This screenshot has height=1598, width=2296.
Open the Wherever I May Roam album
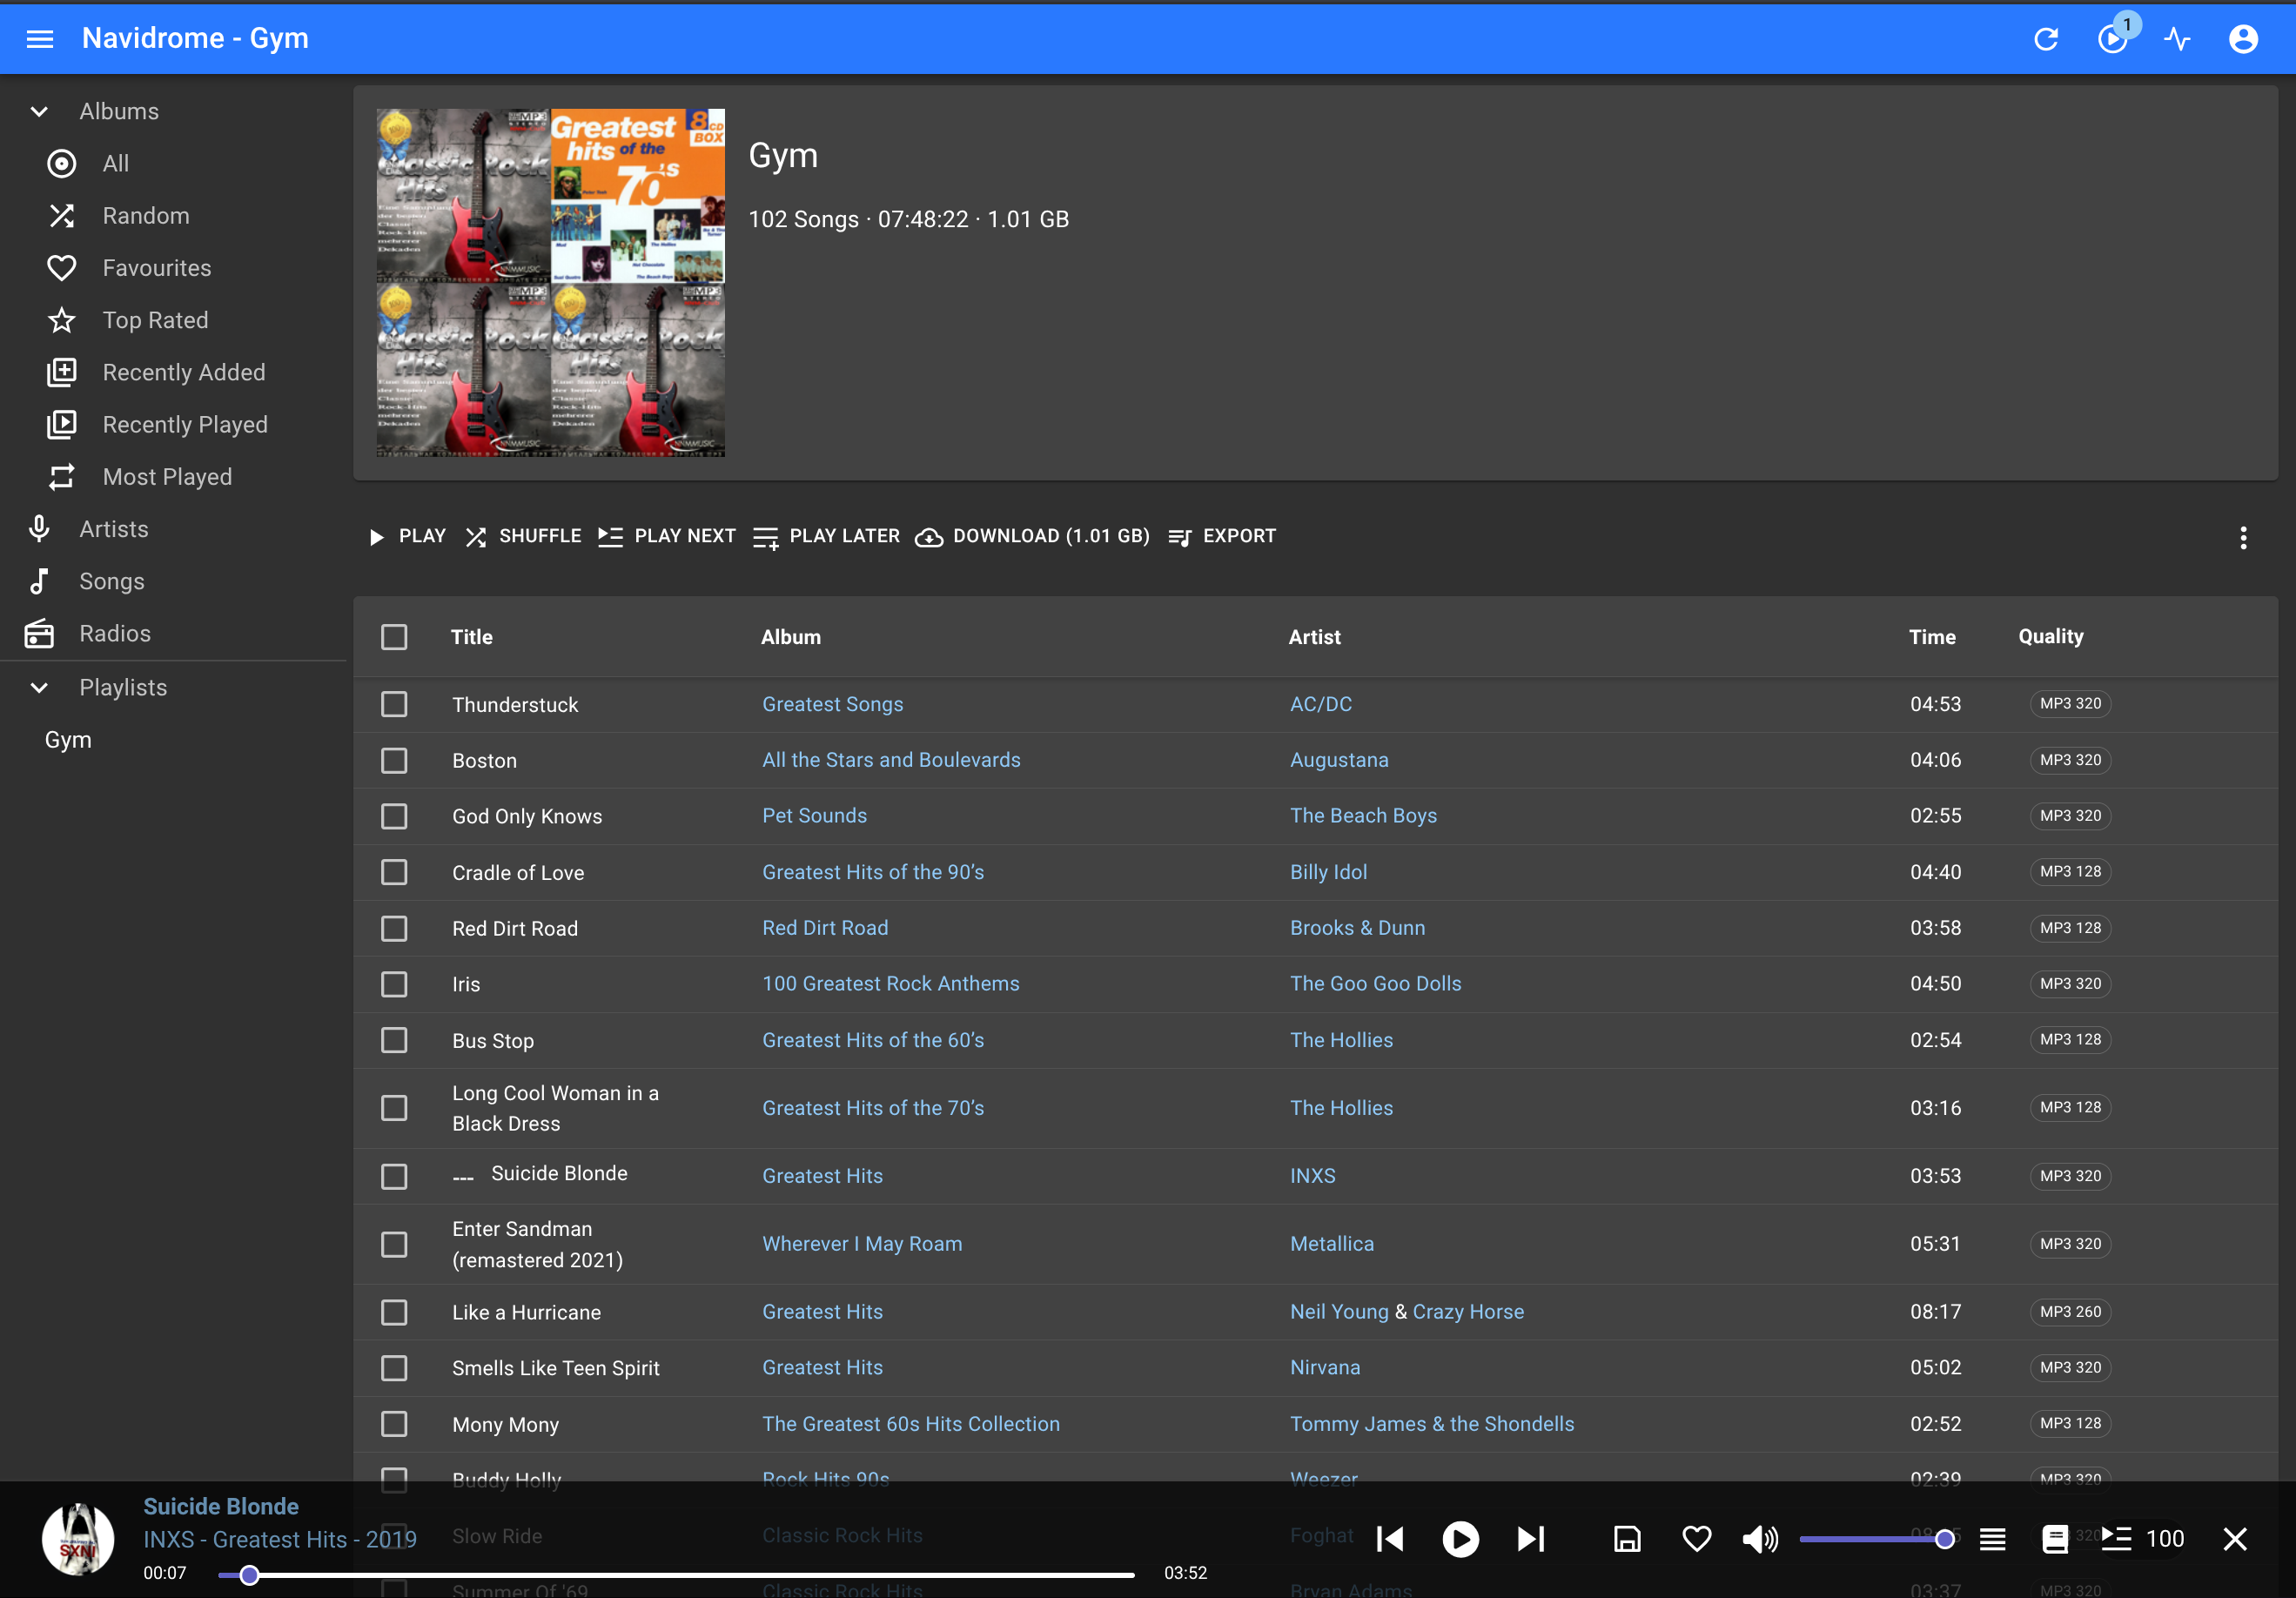point(862,1244)
